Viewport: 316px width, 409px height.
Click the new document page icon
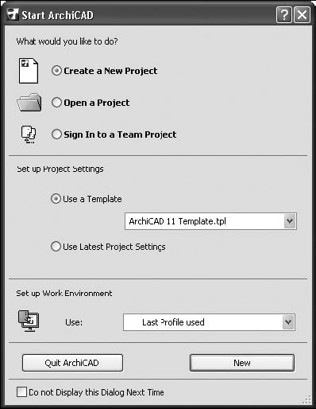click(x=29, y=71)
